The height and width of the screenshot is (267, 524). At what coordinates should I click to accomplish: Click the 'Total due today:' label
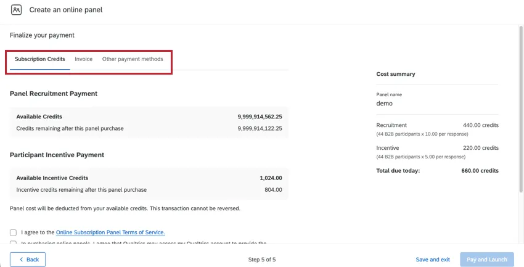(398, 171)
